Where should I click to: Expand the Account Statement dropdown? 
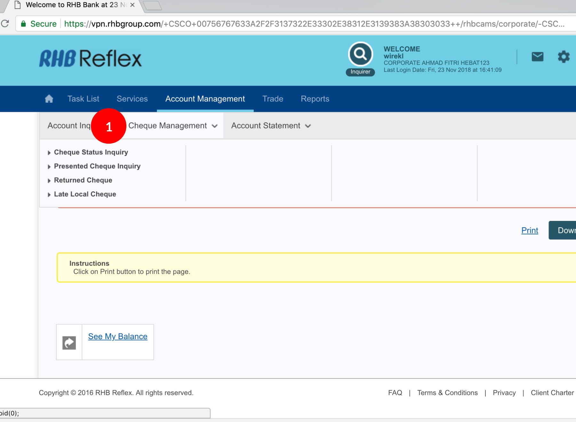[271, 126]
